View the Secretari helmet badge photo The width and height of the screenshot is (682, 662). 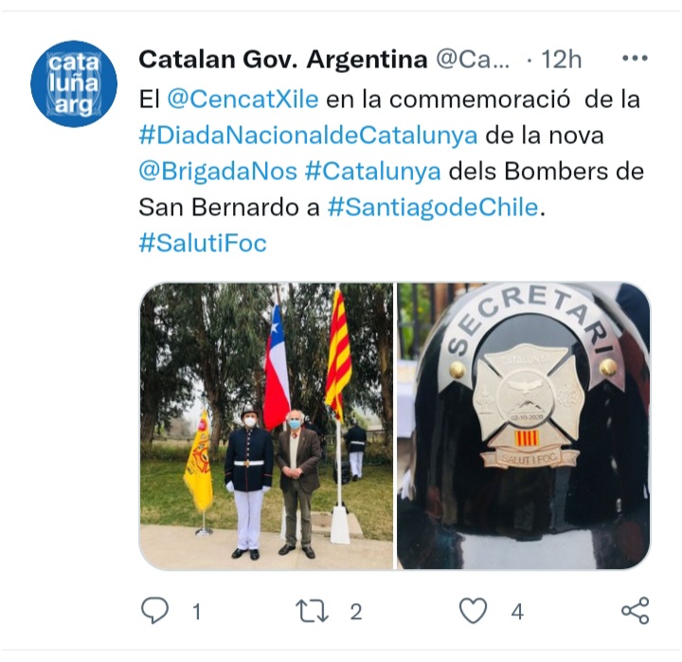524,426
